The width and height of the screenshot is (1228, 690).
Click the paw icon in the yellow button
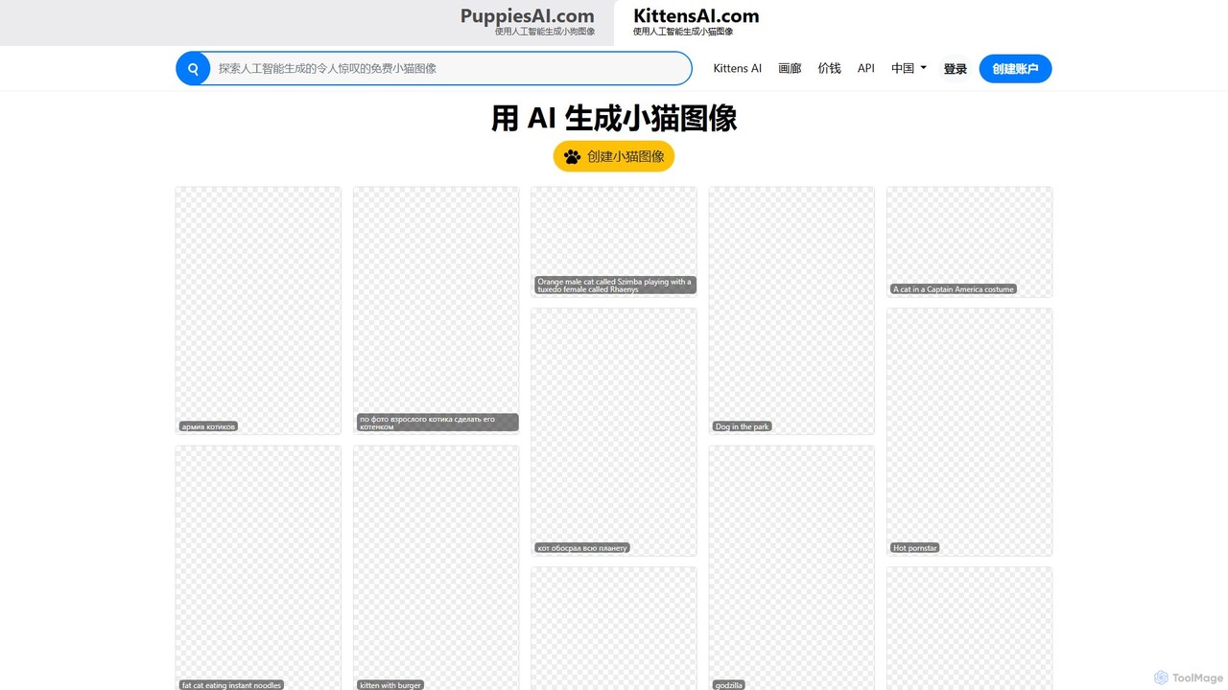573,156
